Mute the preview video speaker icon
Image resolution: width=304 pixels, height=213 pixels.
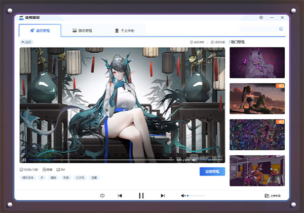194,160
